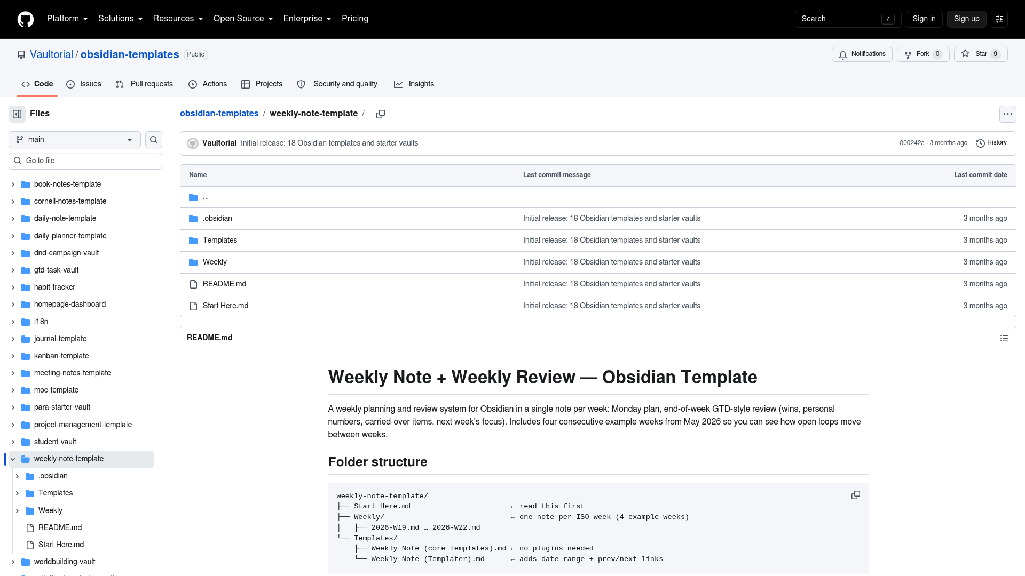Expand the worldbuilding-vault folder chevron
This screenshot has width=1025, height=576.
(13, 562)
